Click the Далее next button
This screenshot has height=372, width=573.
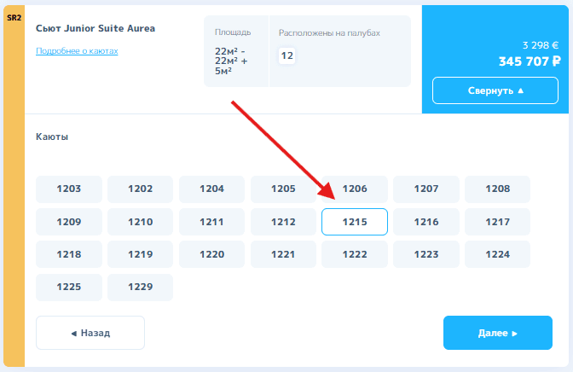pos(497,333)
